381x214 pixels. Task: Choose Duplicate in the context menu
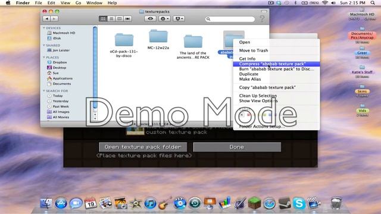276,74
